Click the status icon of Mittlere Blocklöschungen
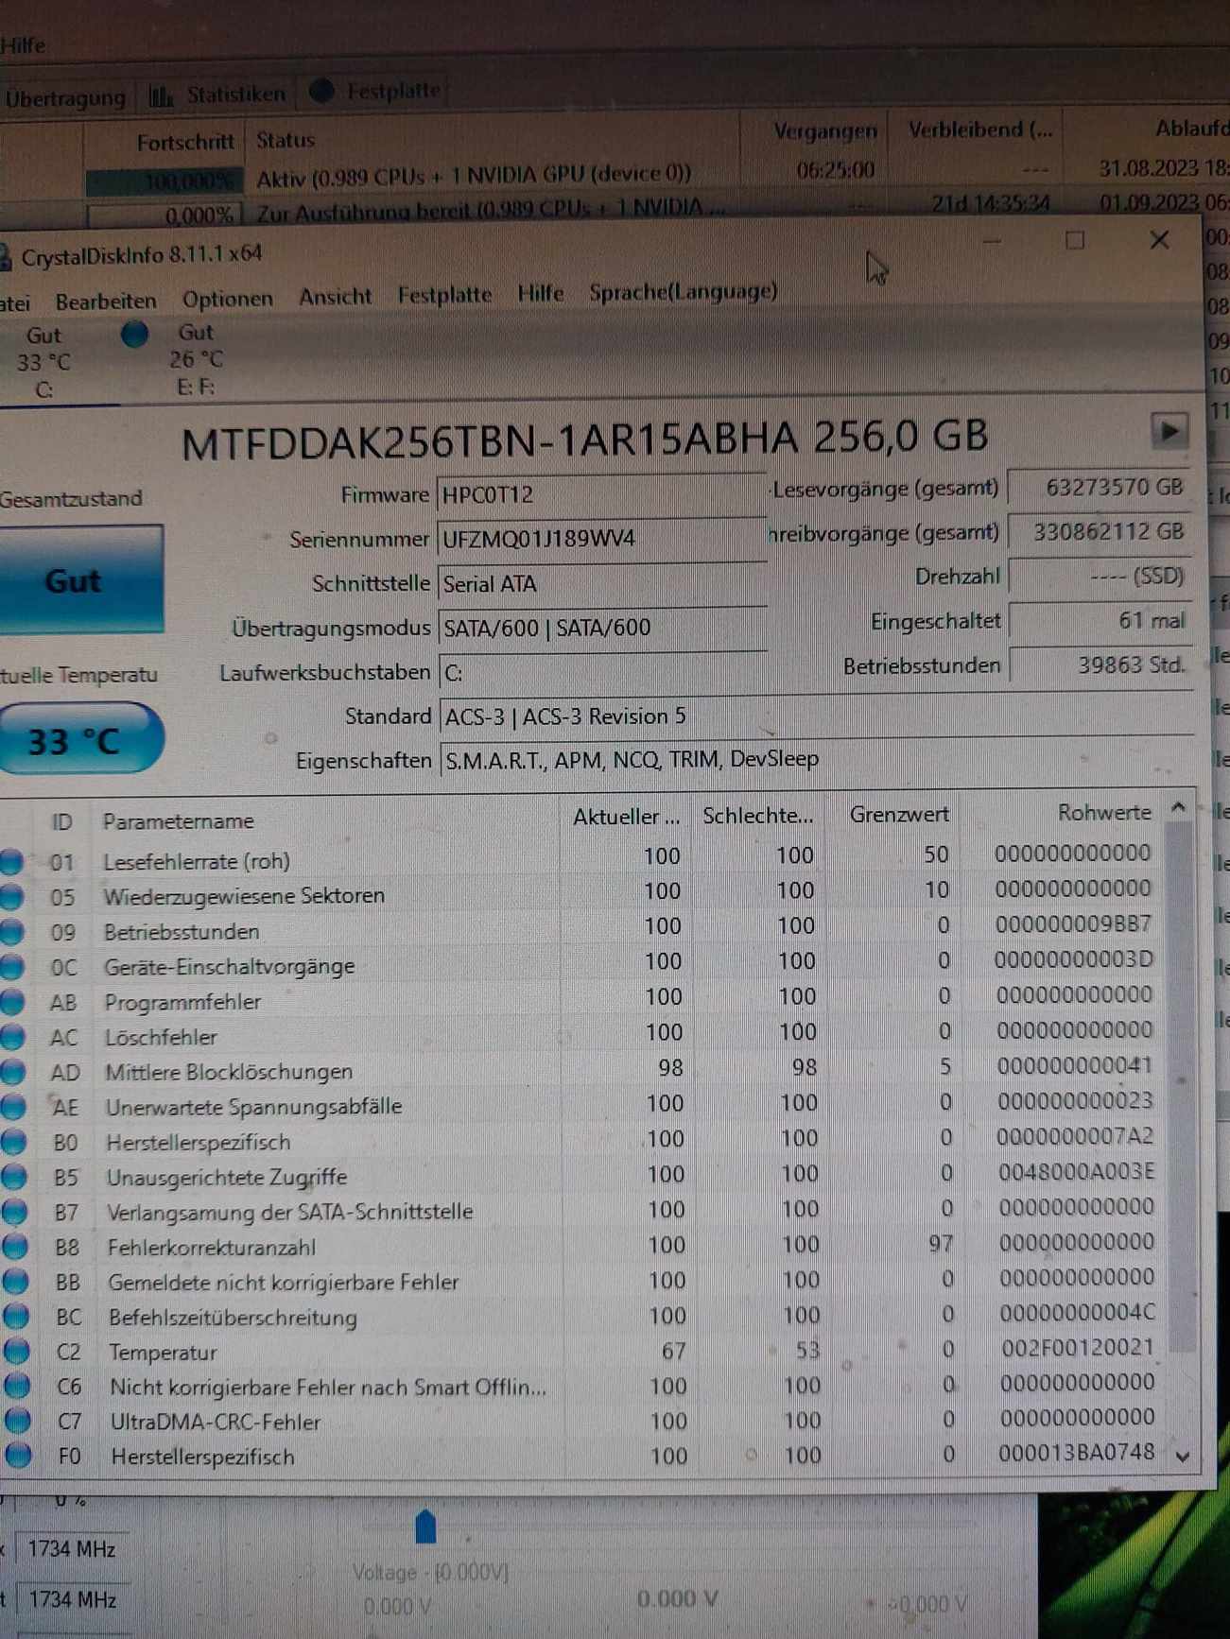1230x1639 pixels. tap(13, 1073)
